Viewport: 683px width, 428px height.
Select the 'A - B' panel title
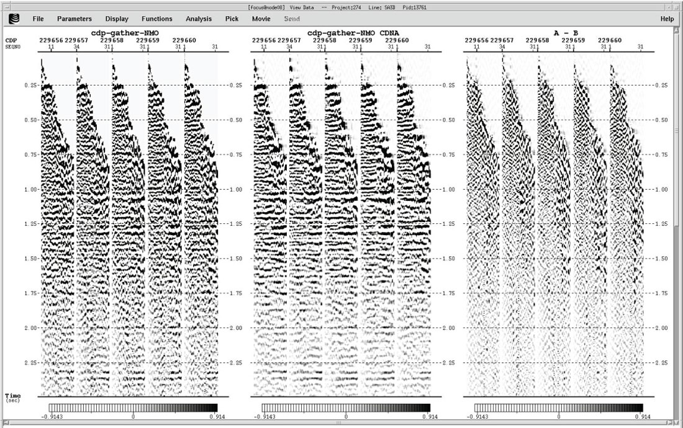point(566,33)
